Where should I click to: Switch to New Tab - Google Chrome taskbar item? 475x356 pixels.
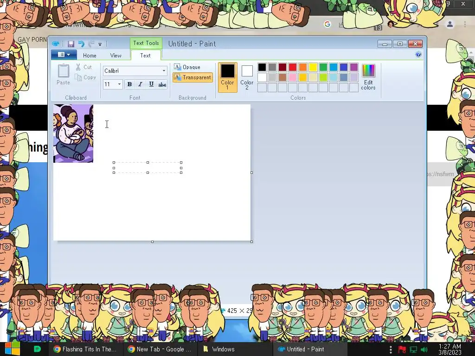(x=160, y=349)
